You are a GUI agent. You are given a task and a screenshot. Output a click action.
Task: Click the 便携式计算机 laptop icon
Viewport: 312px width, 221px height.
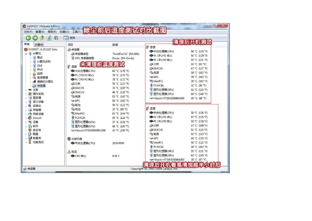click(34, 82)
